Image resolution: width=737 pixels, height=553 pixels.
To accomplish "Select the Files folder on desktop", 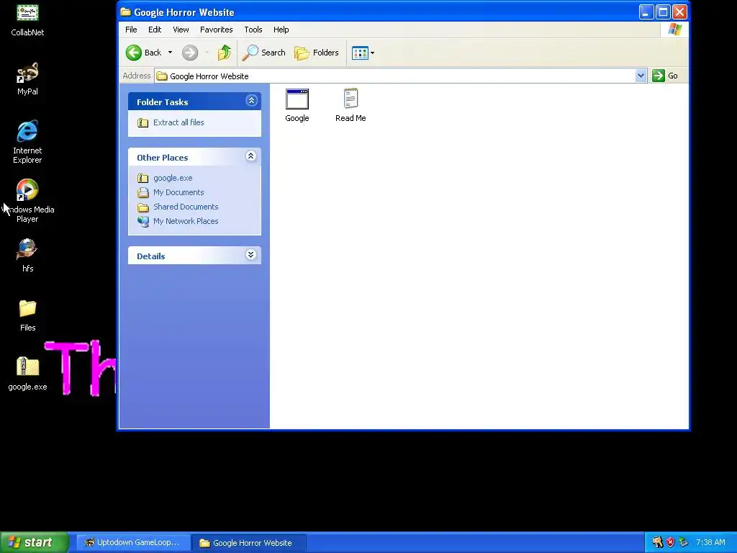I will [x=28, y=315].
